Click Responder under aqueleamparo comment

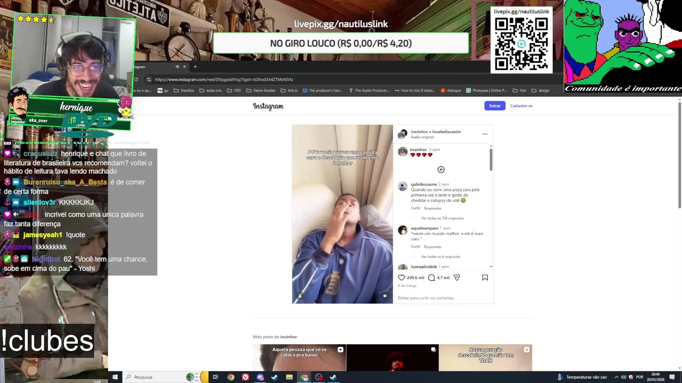click(x=433, y=247)
